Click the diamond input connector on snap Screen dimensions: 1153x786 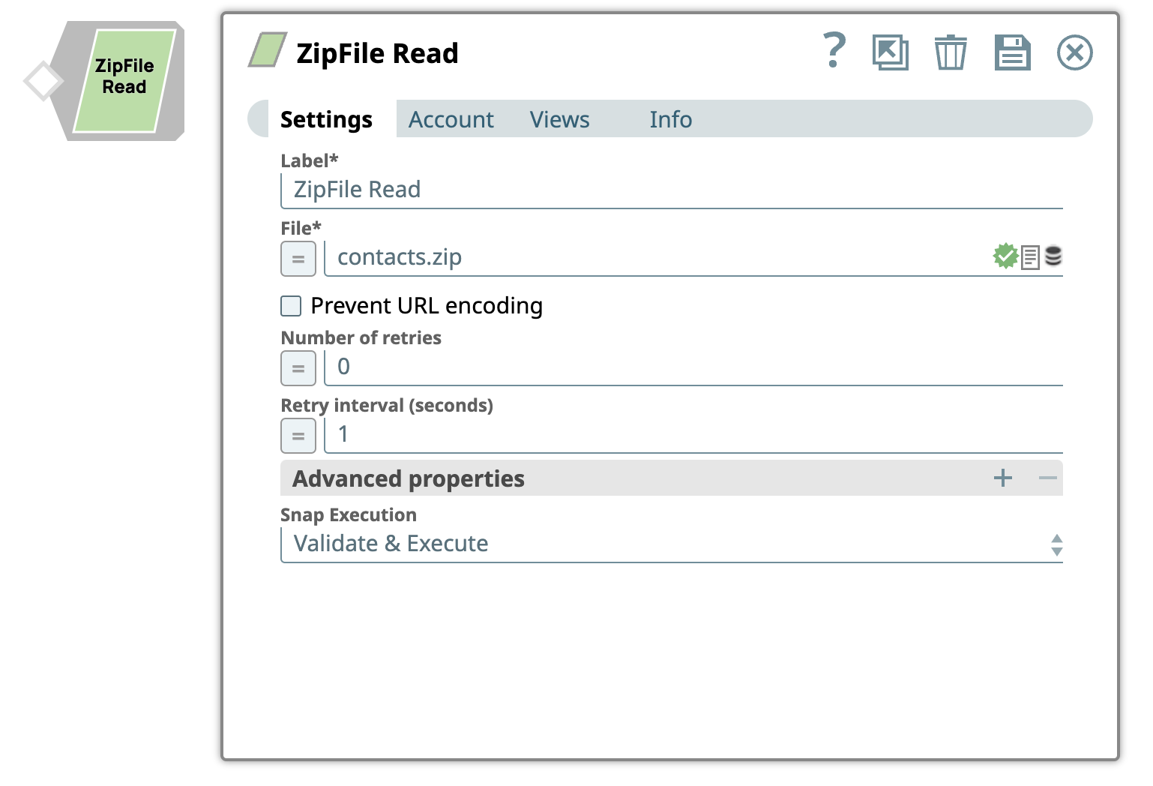click(43, 81)
